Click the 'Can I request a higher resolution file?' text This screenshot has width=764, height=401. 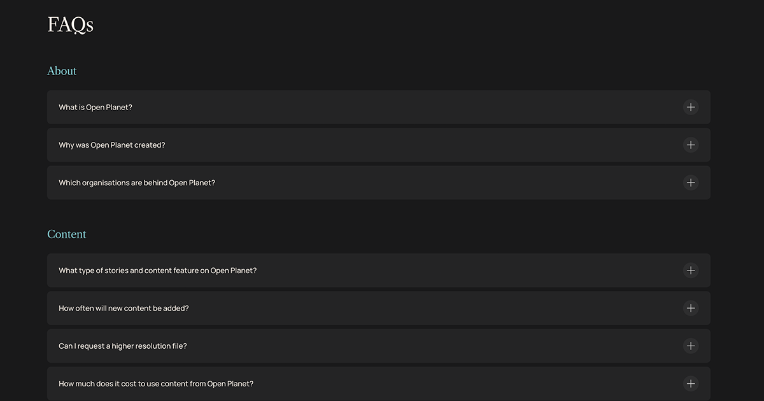[123, 346]
